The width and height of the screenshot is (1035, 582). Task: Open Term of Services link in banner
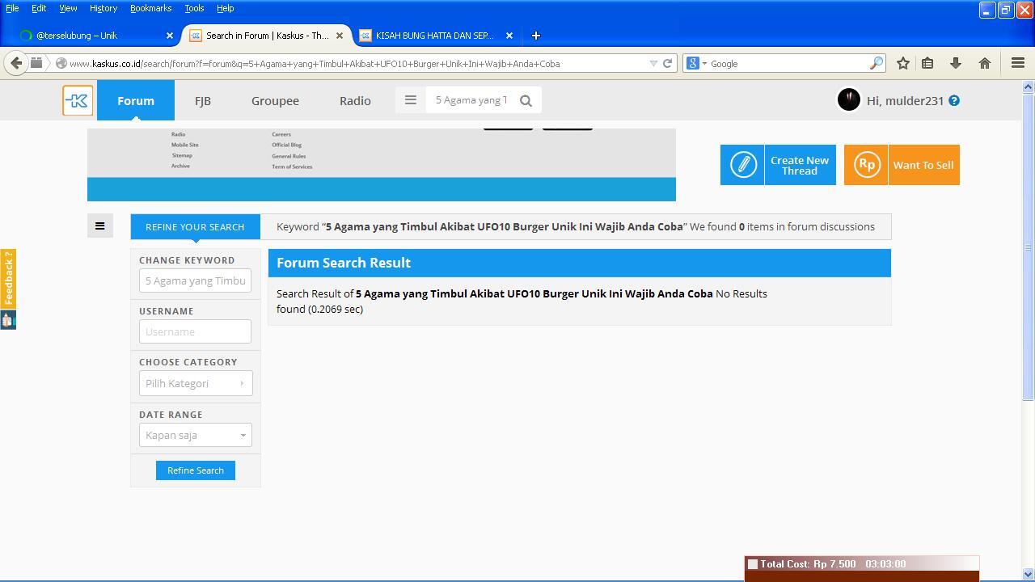click(x=292, y=167)
